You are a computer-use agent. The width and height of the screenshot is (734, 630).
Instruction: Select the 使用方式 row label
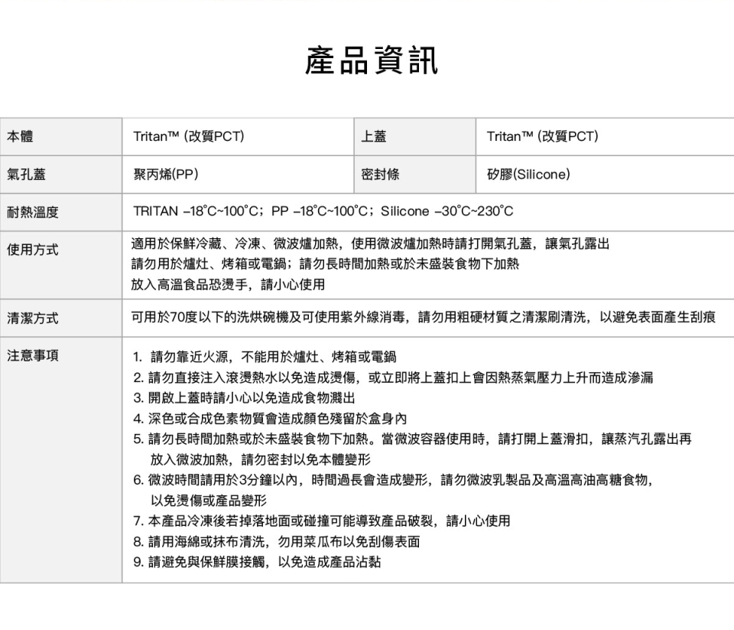coord(33,250)
